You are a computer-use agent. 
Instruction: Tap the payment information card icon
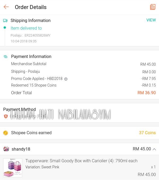pyautogui.click(x=6, y=57)
